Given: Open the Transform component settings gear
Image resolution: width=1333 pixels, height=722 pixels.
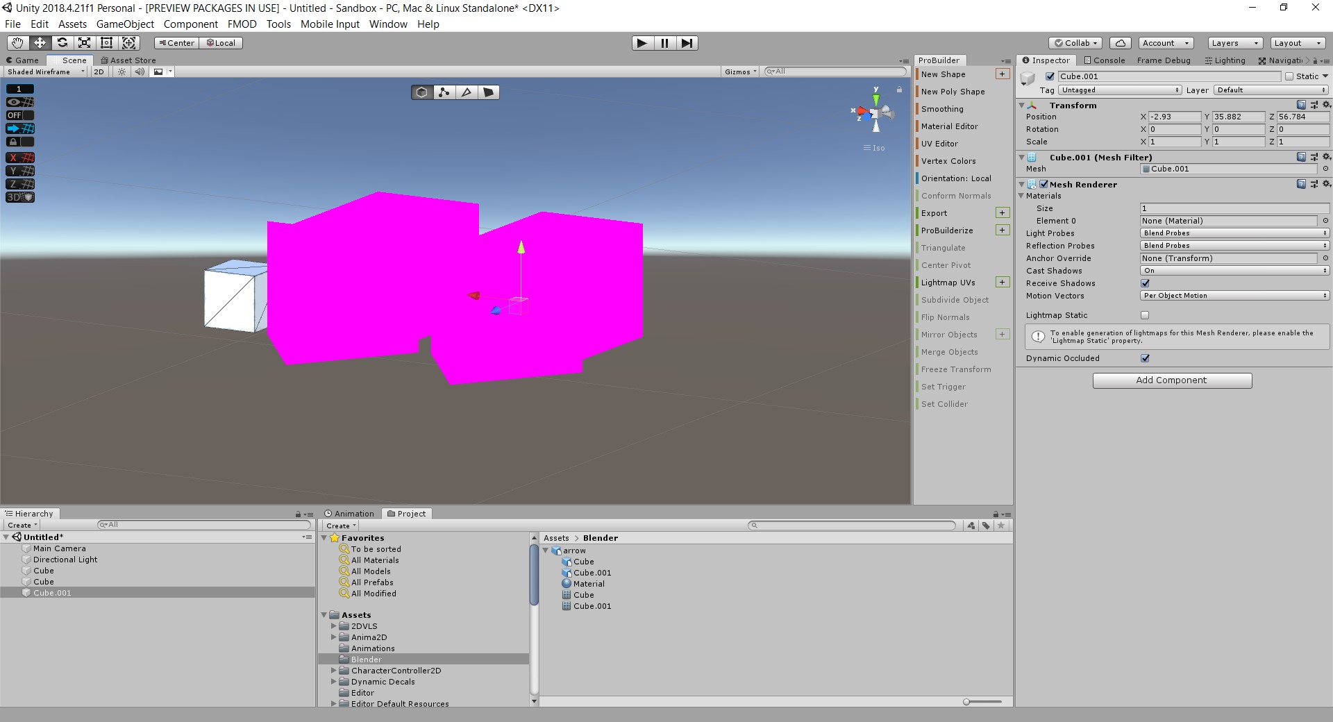Looking at the screenshot, I should 1326,105.
